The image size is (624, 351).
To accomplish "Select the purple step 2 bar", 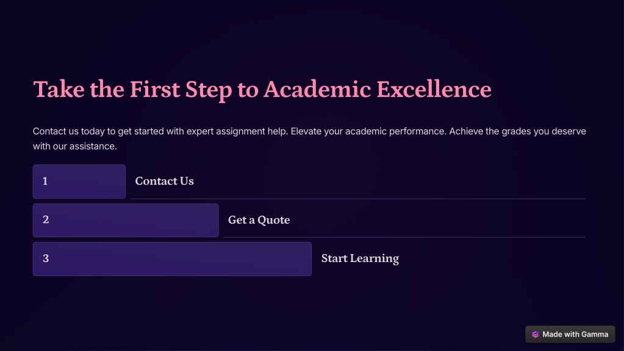I will [126, 220].
